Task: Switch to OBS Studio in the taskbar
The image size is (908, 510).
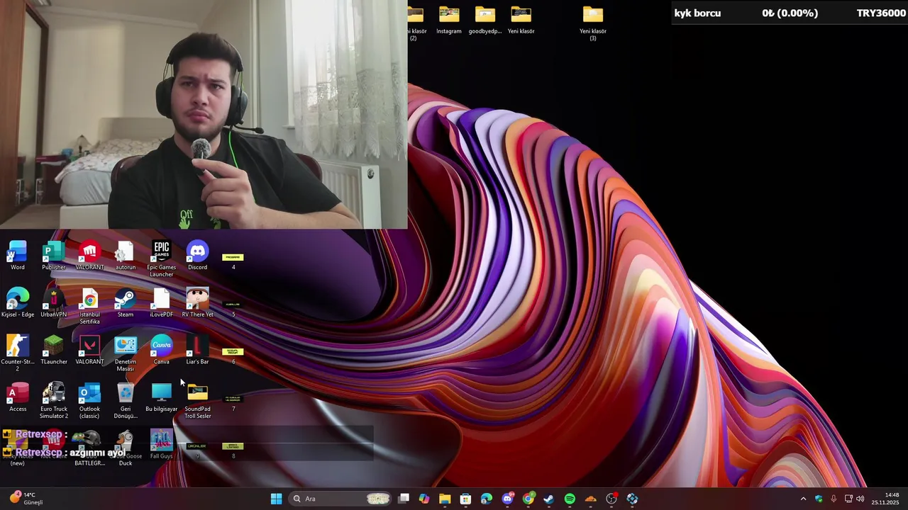Action: point(611,499)
